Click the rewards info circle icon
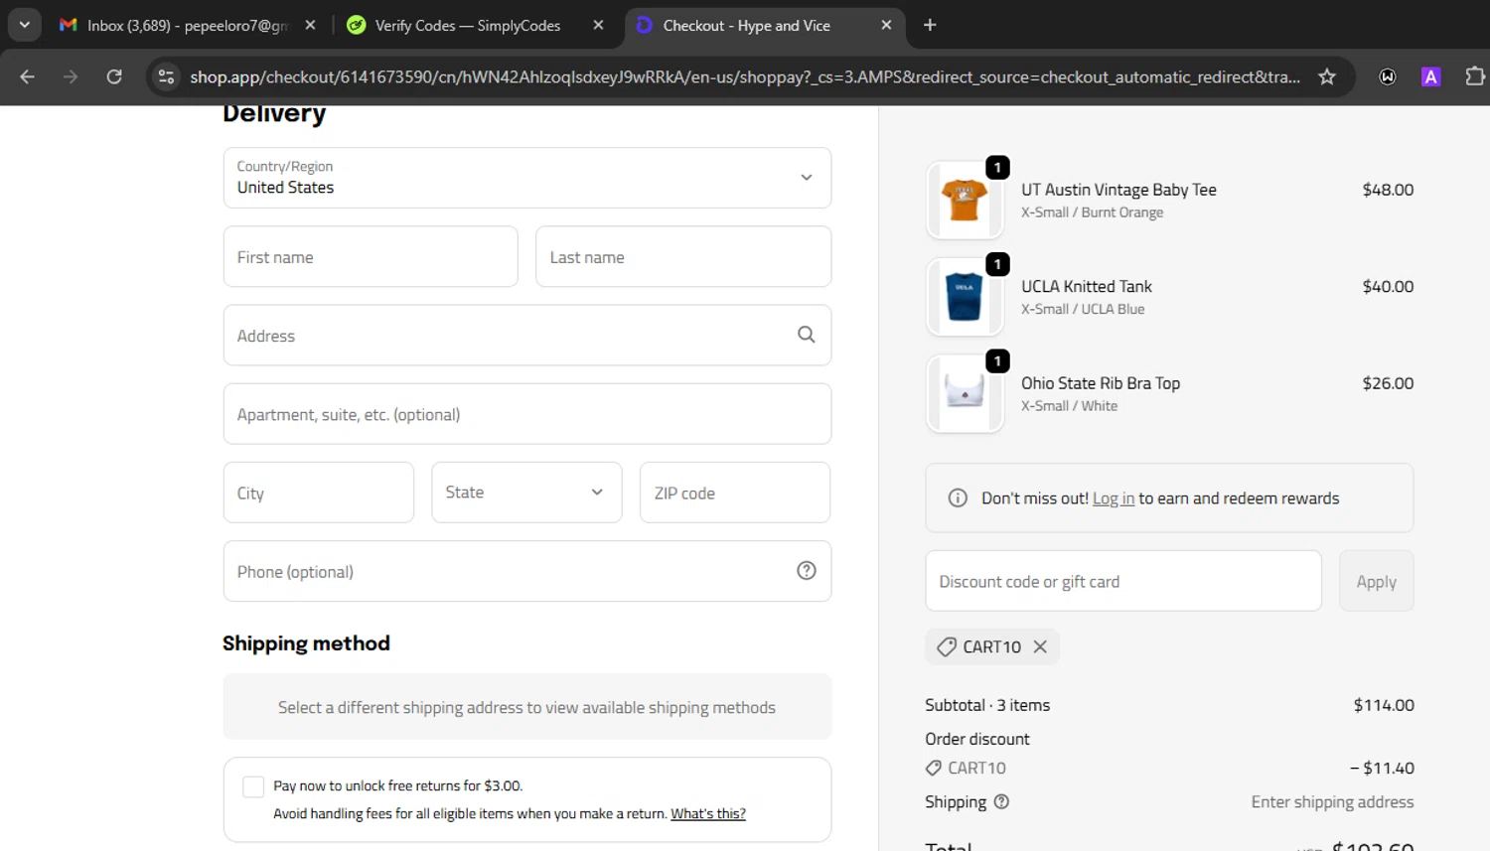 pyautogui.click(x=958, y=497)
